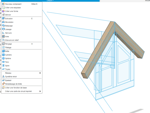
Task: Click the Extrusion tool icon
Action: (3, 19)
